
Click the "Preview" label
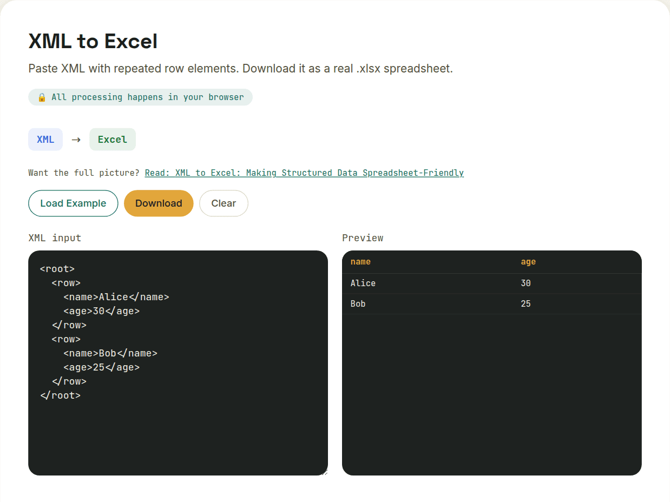(x=363, y=238)
